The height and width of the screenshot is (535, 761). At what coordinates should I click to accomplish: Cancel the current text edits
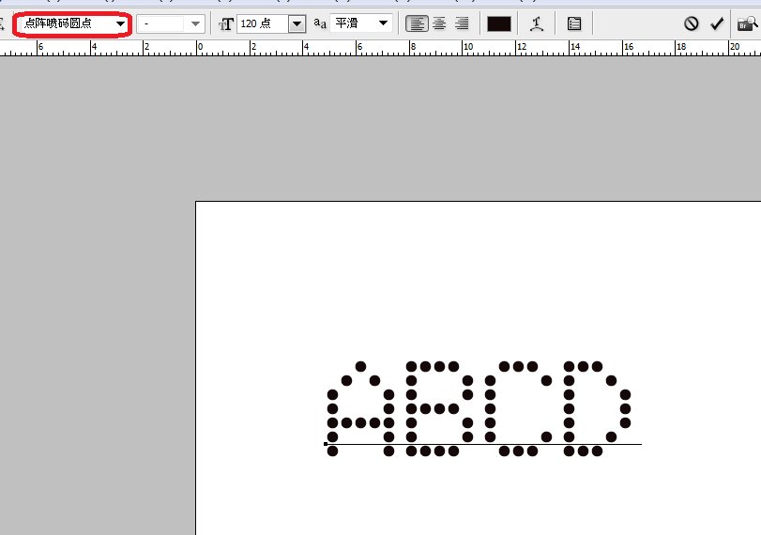pyautogui.click(x=692, y=23)
